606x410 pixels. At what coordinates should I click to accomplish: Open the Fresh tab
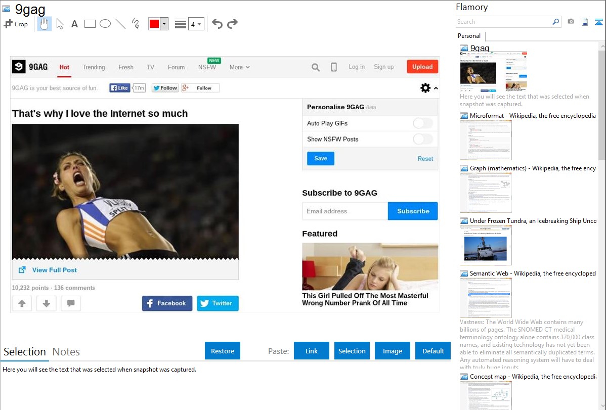(x=125, y=67)
